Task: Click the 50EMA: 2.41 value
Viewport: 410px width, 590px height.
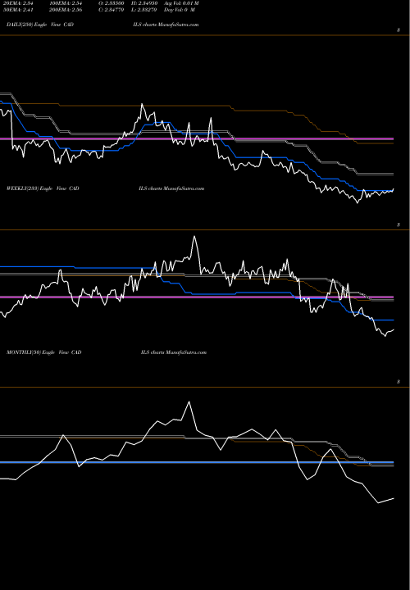Action: pyautogui.click(x=20, y=10)
